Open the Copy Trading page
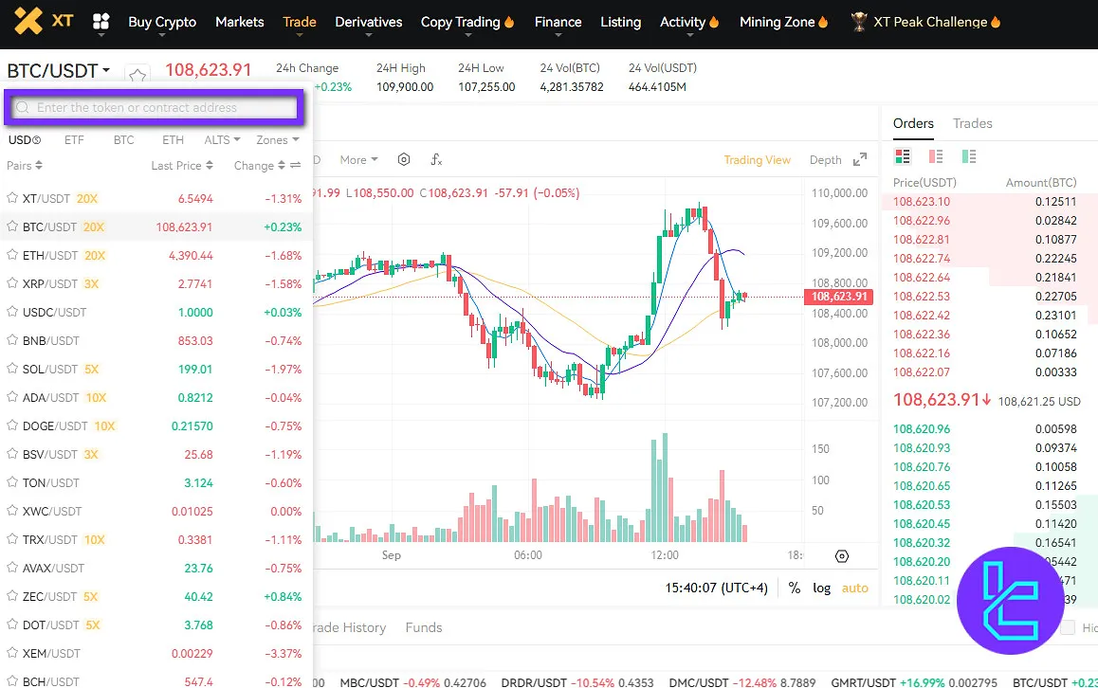Viewport: 1098px width, 688px height. tap(467, 22)
